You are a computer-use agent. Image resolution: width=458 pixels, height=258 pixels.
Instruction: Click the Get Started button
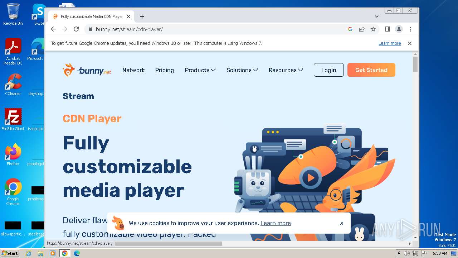tap(371, 70)
